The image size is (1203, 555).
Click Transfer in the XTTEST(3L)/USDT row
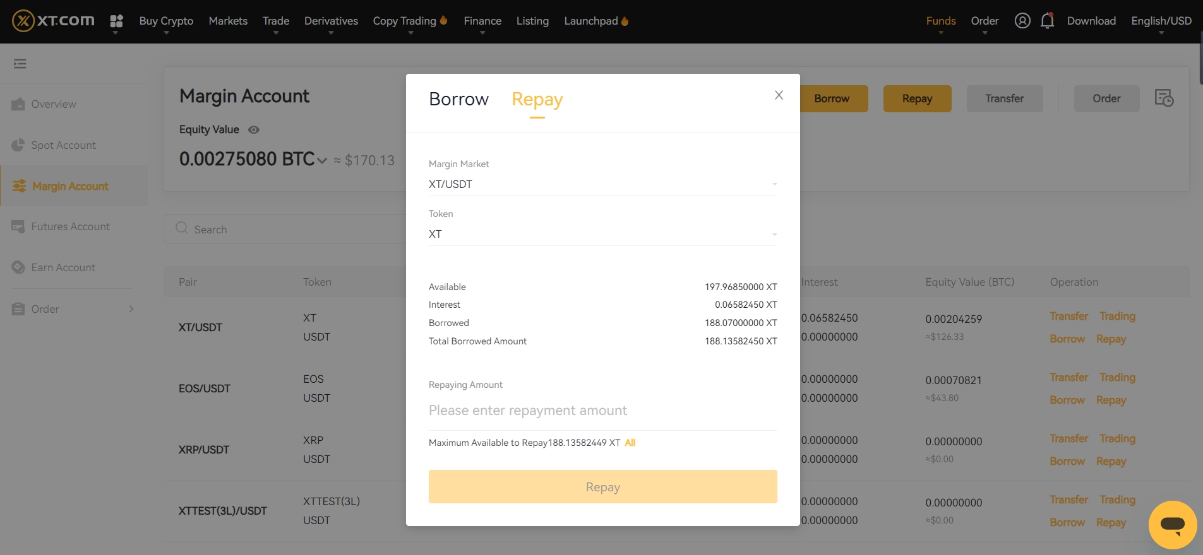tap(1068, 500)
